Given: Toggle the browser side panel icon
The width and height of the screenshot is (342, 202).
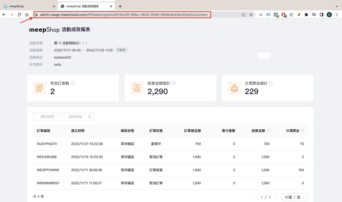Looking at the screenshot, I should pos(322,15).
